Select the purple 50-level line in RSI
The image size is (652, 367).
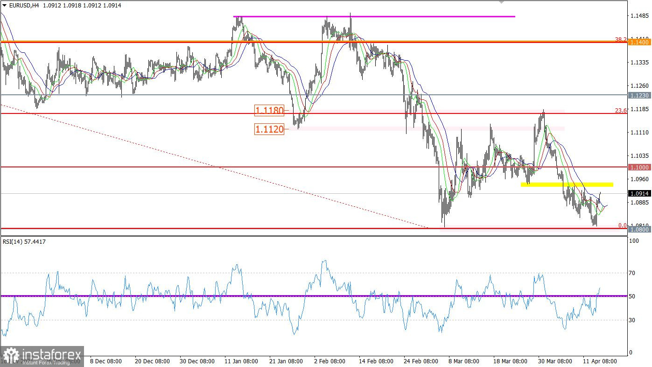314,296
